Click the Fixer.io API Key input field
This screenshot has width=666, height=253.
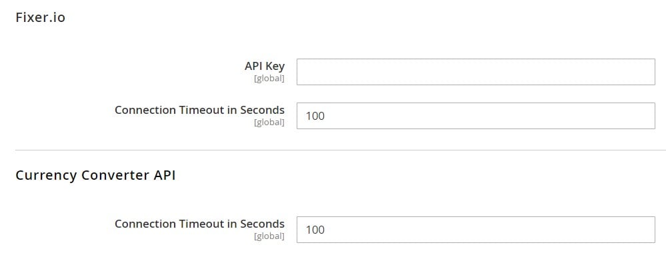pos(476,72)
